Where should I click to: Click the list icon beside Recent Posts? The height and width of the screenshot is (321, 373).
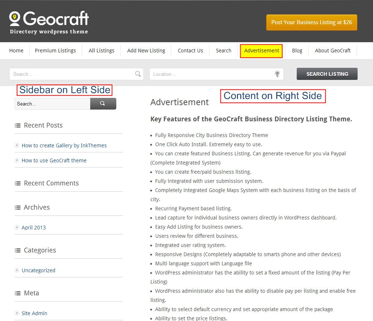pos(18,125)
